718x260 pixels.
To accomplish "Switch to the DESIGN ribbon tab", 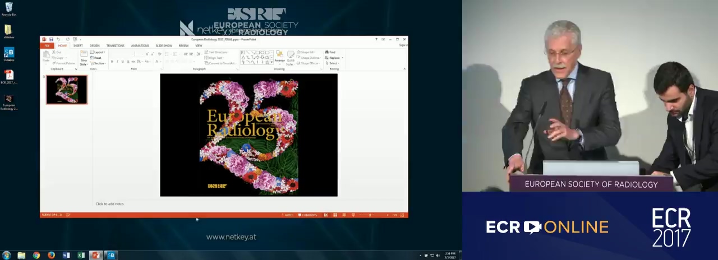I will click(x=94, y=46).
